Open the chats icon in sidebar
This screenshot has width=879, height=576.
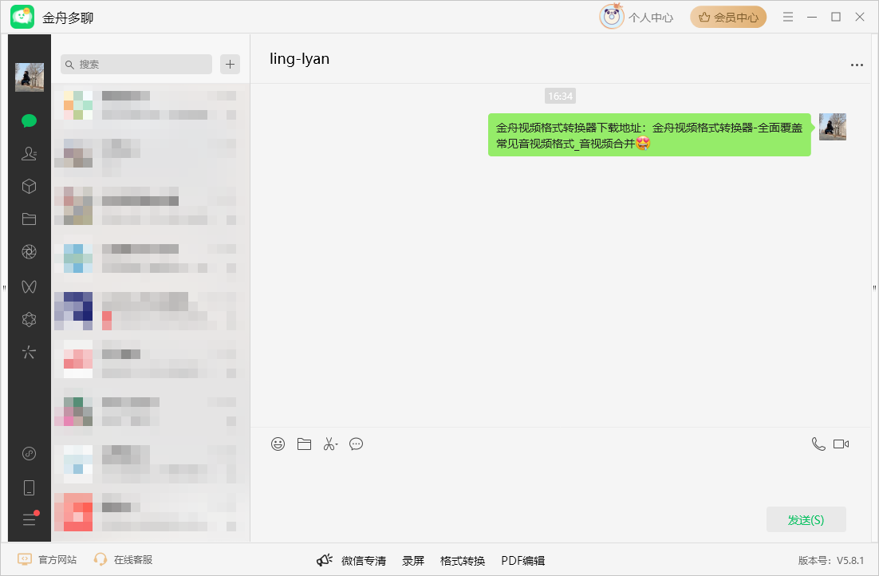30,121
